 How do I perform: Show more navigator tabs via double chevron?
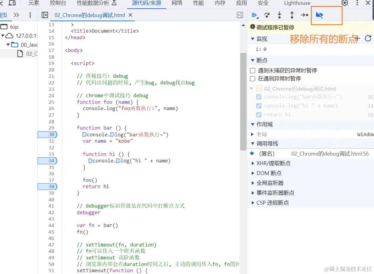(16, 15)
